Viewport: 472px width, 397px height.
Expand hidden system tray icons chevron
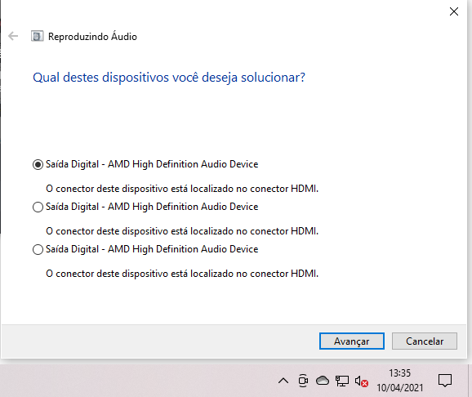pyautogui.click(x=283, y=381)
